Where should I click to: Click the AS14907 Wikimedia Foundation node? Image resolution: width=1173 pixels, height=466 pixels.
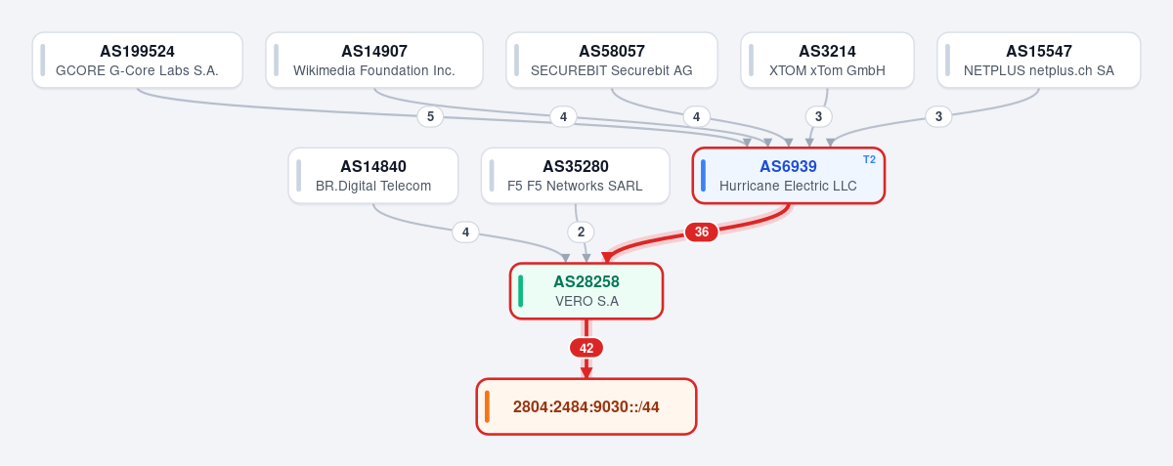(x=374, y=61)
